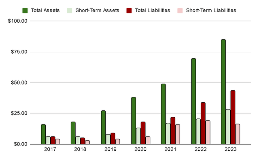
Task: Click the 2023 Short-Term Assets bar
Action: 228,127
